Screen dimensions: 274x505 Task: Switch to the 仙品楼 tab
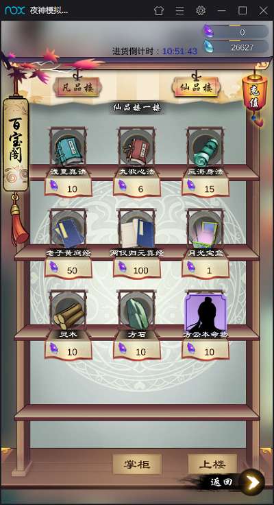pos(196,87)
